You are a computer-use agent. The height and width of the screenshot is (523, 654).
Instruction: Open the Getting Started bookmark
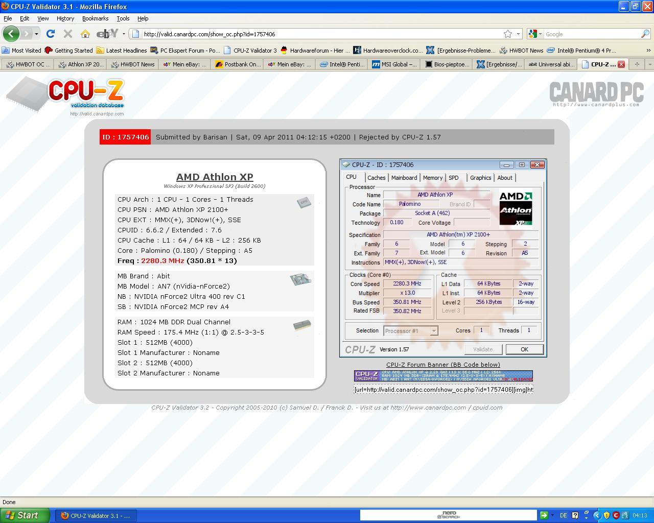click(x=68, y=51)
